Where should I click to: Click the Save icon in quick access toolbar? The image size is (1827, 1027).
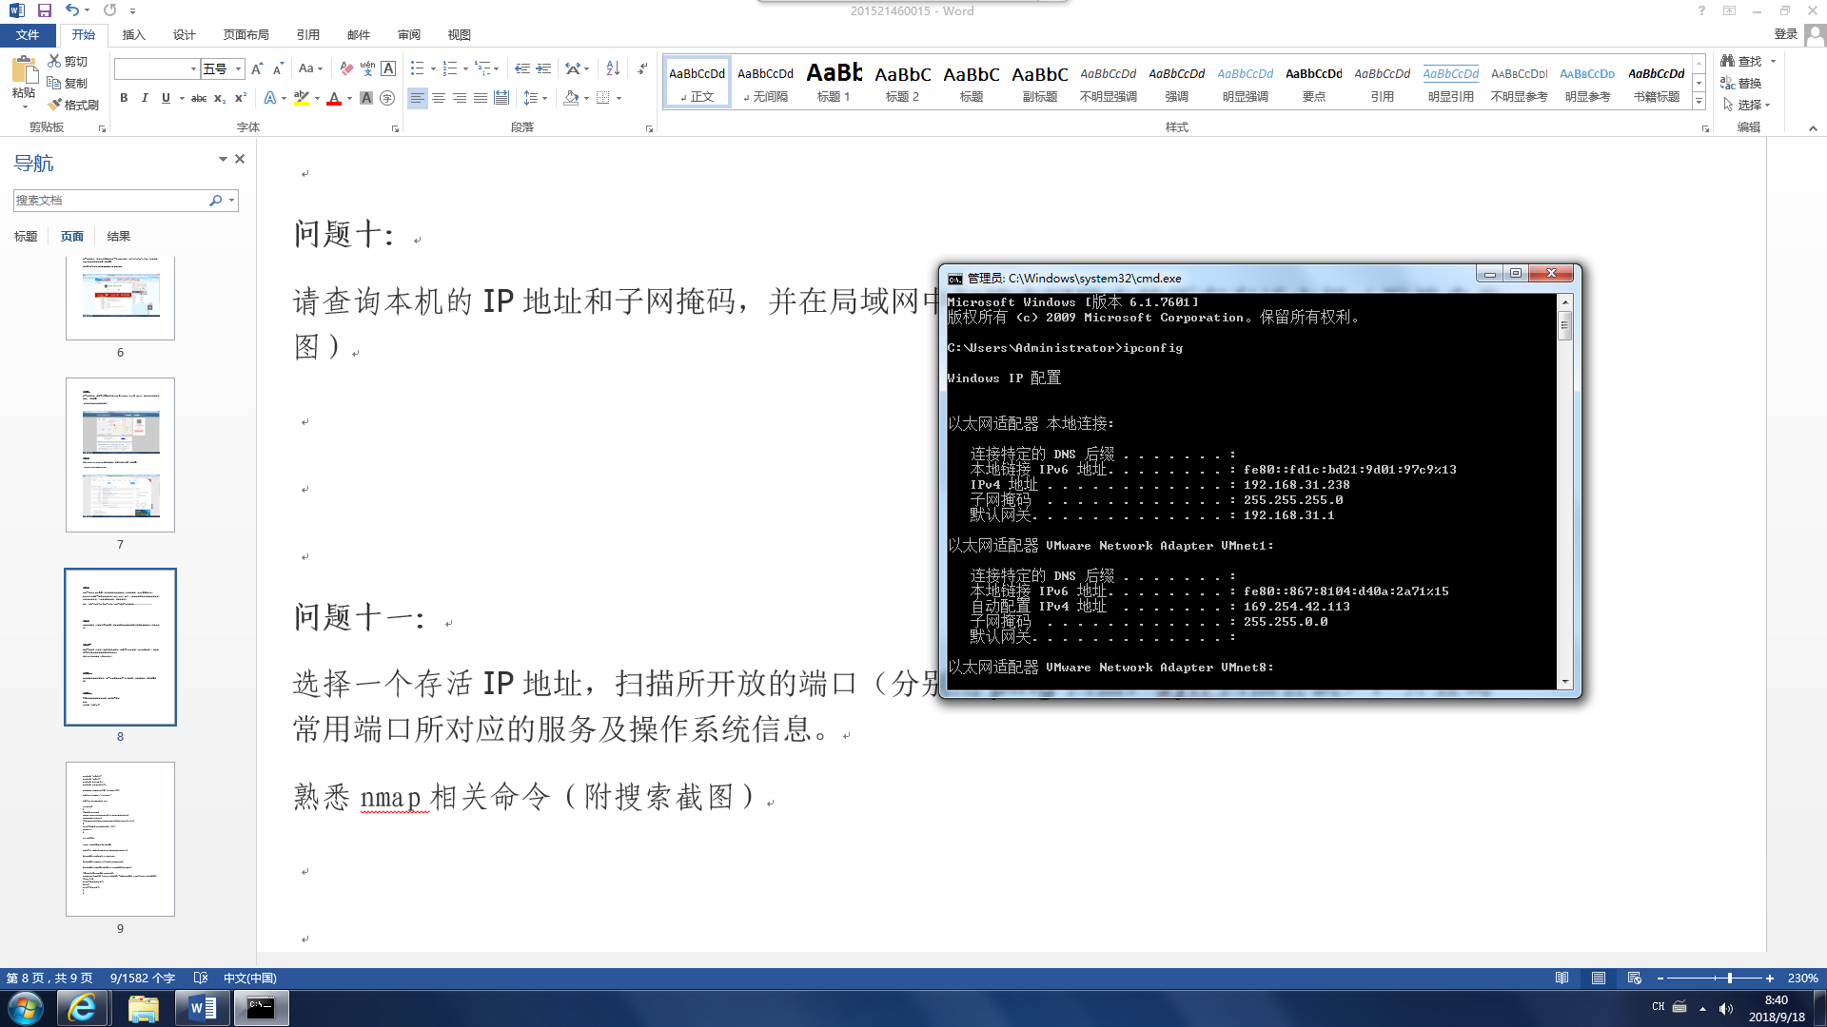pyautogui.click(x=45, y=10)
